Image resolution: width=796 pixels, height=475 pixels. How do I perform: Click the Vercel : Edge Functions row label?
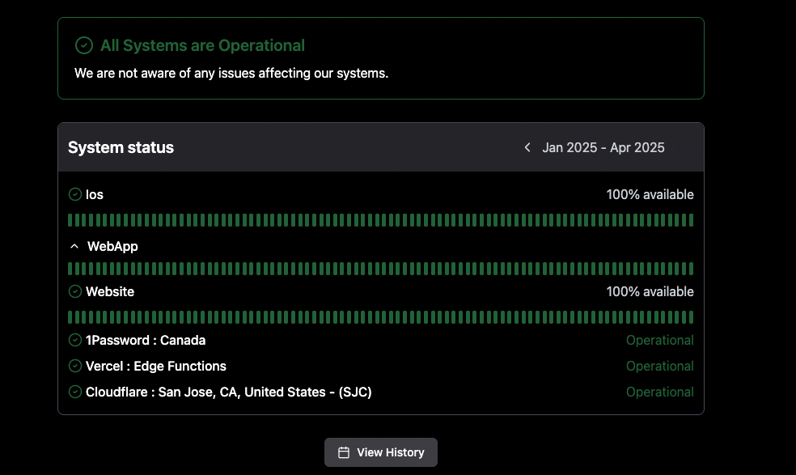156,367
